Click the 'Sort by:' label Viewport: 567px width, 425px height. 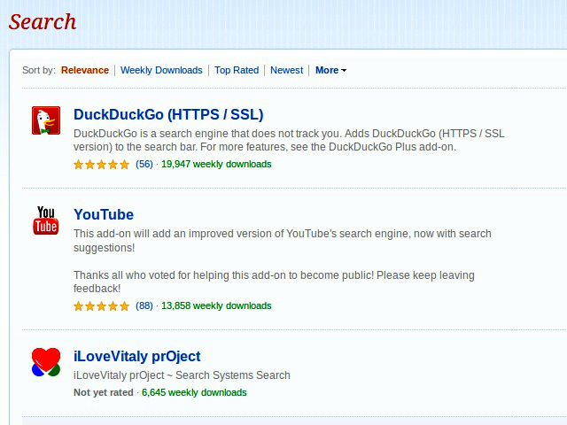coord(39,70)
